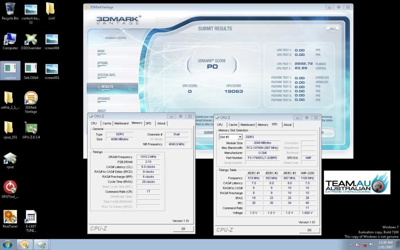Select the CPU Test 2 value 23.89
400x250 pixels.
point(301,68)
